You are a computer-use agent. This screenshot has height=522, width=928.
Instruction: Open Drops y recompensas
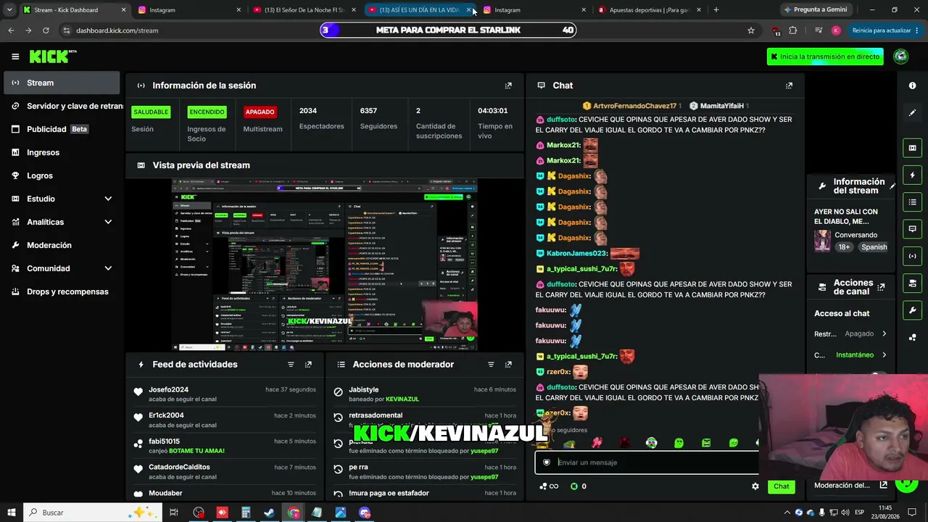coord(62,291)
